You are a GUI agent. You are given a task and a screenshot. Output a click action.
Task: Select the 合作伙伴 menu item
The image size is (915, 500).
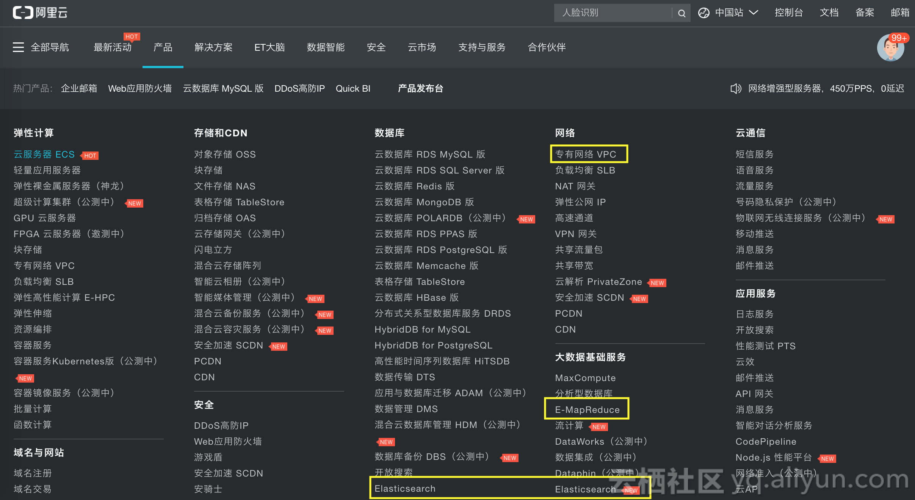pos(547,47)
